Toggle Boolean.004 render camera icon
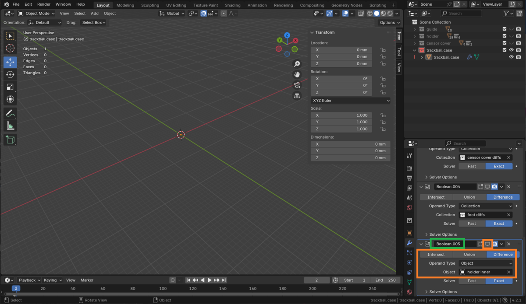526x304 pixels. [x=494, y=186]
